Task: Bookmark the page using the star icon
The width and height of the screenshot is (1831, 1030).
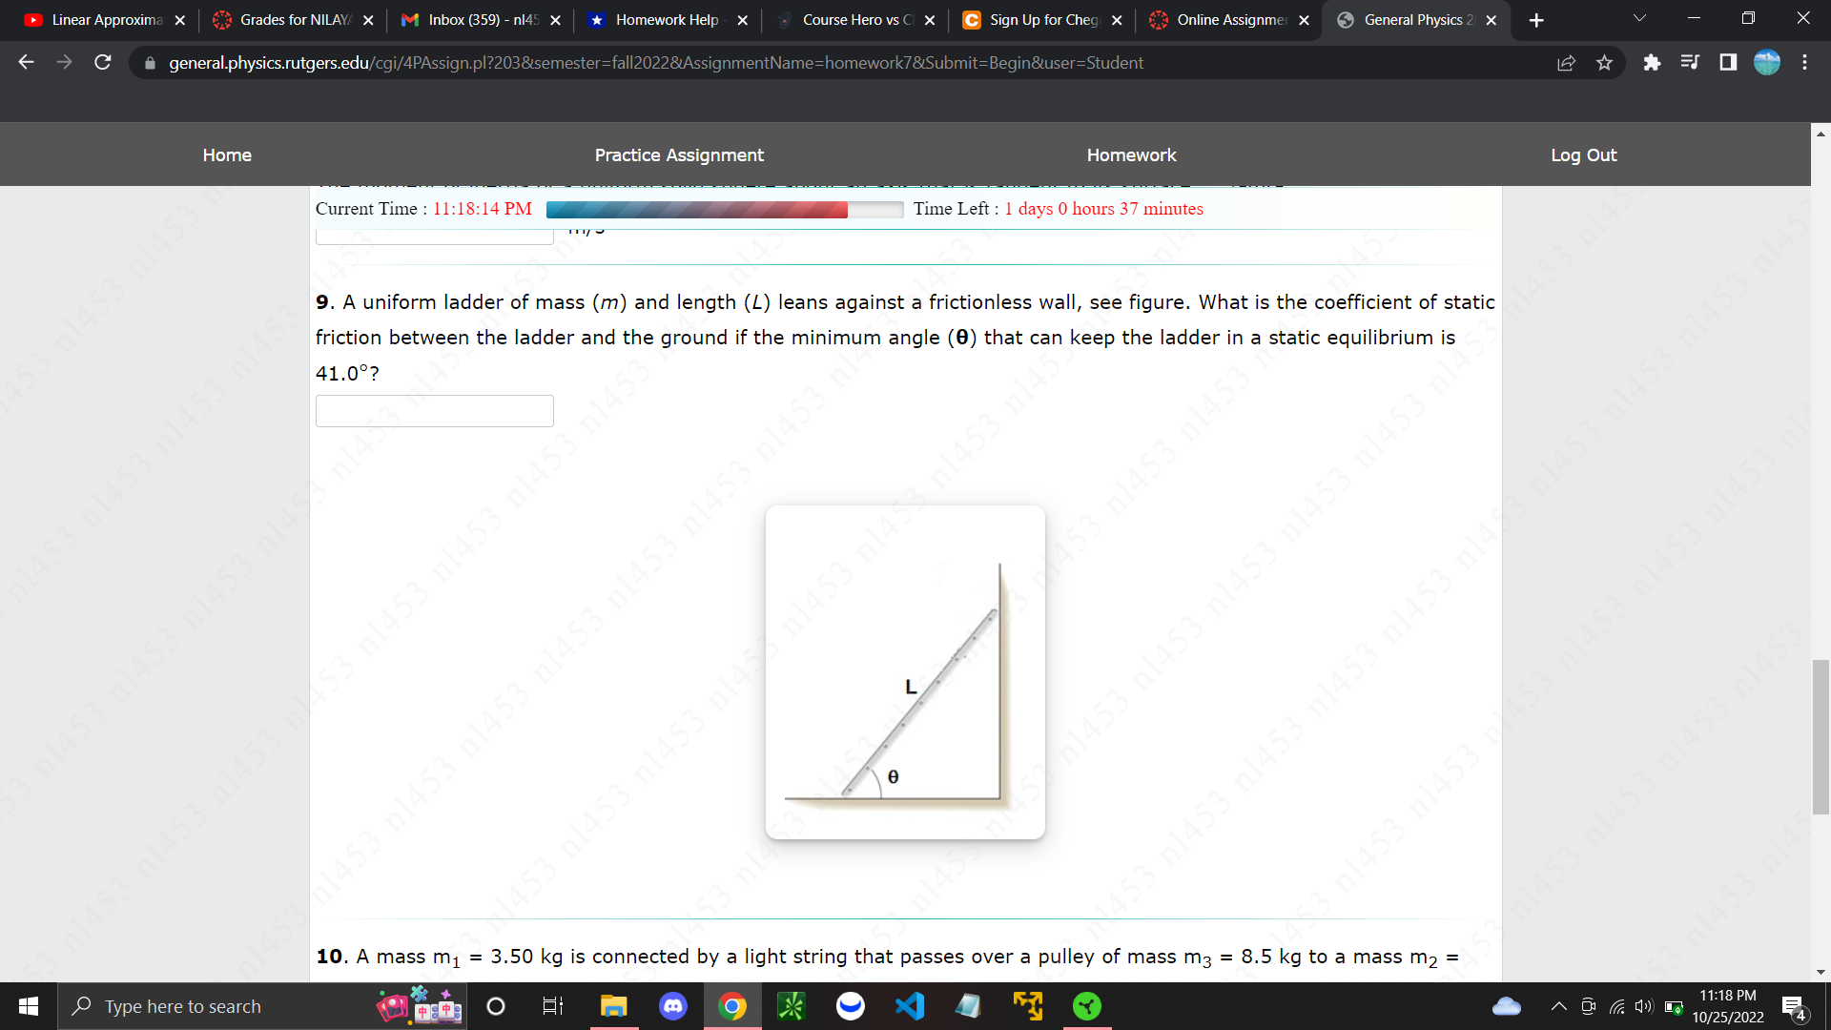Action: [1604, 62]
